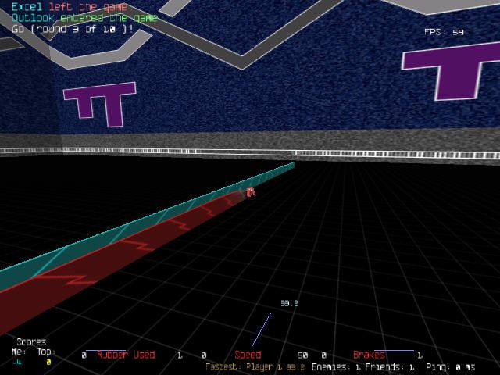Click the Enemies count indicator
This screenshot has width=500, height=375.
(336, 366)
